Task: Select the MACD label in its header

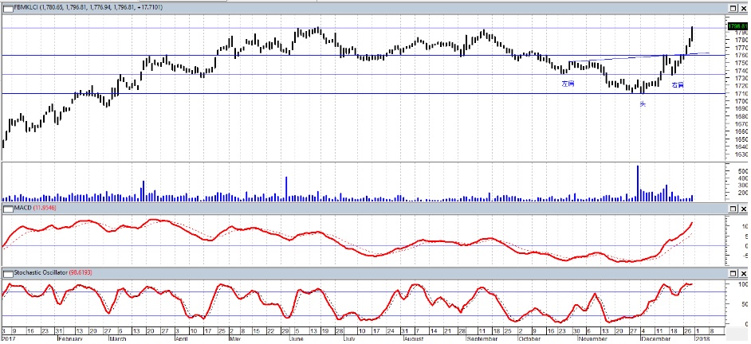Action: 22,209
